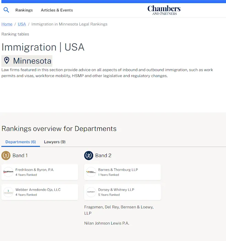Click the Fredrikson firm logo

(x=8, y=172)
